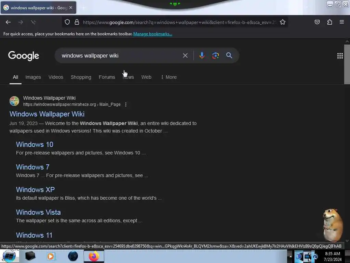Viewport: 350px width, 263px height.
Task: Open the black folder taskbar icon
Action: (30, 256)
